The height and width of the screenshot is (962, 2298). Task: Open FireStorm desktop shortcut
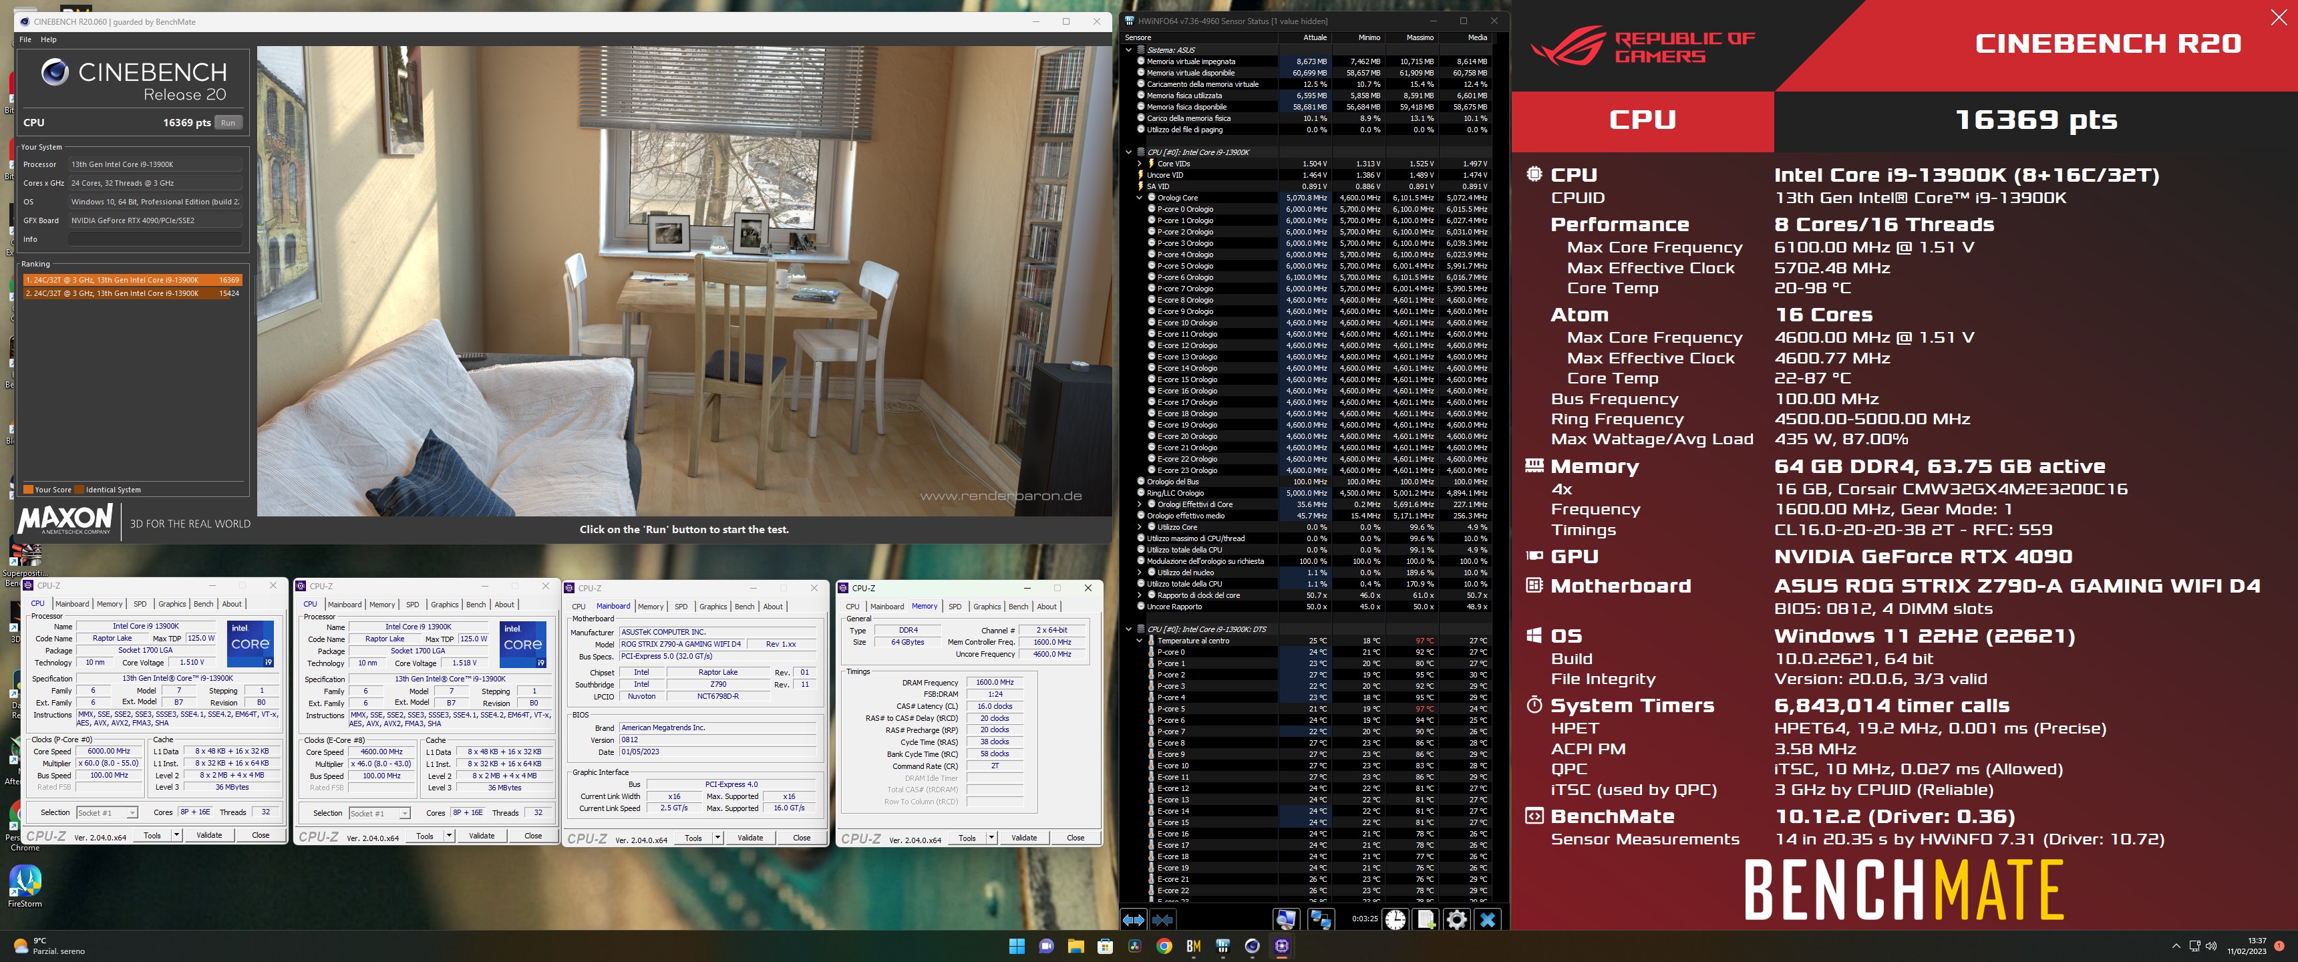(x=25, y=886)
